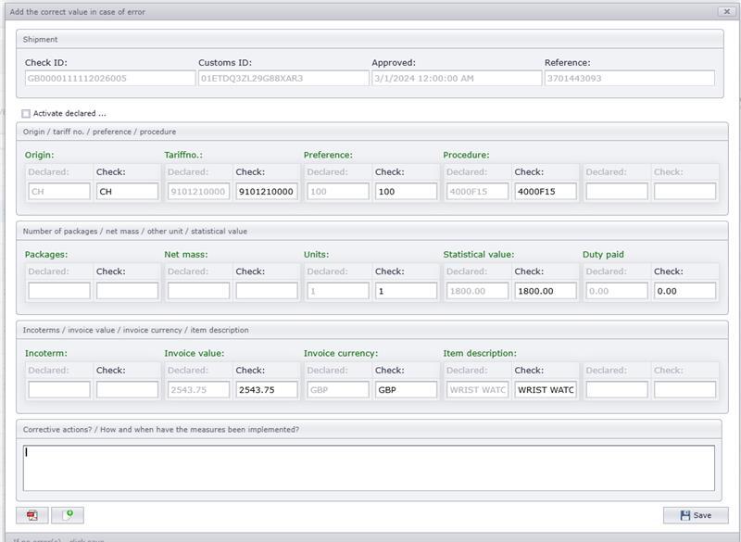
Task: Click the 'Incoterms / invoice value' section header
Action: (372, 330)
